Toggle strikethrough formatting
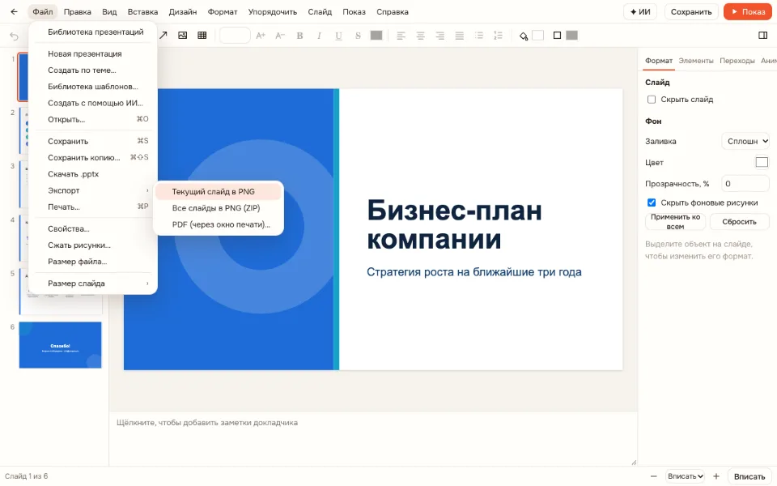This screenshot has height=486, width=777. click(358, 35)
